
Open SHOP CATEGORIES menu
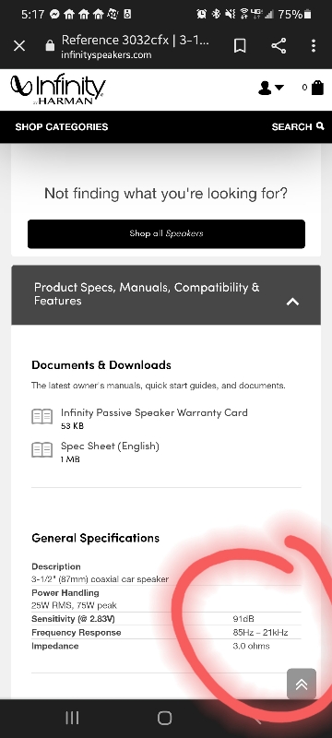tap(62, 126)
